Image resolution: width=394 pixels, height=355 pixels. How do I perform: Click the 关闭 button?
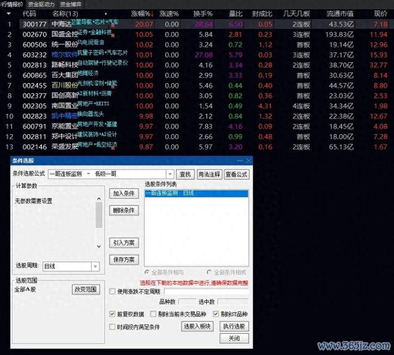tap(234, 338)
